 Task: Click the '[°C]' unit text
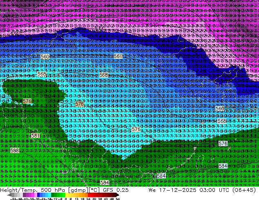[94, 190]
